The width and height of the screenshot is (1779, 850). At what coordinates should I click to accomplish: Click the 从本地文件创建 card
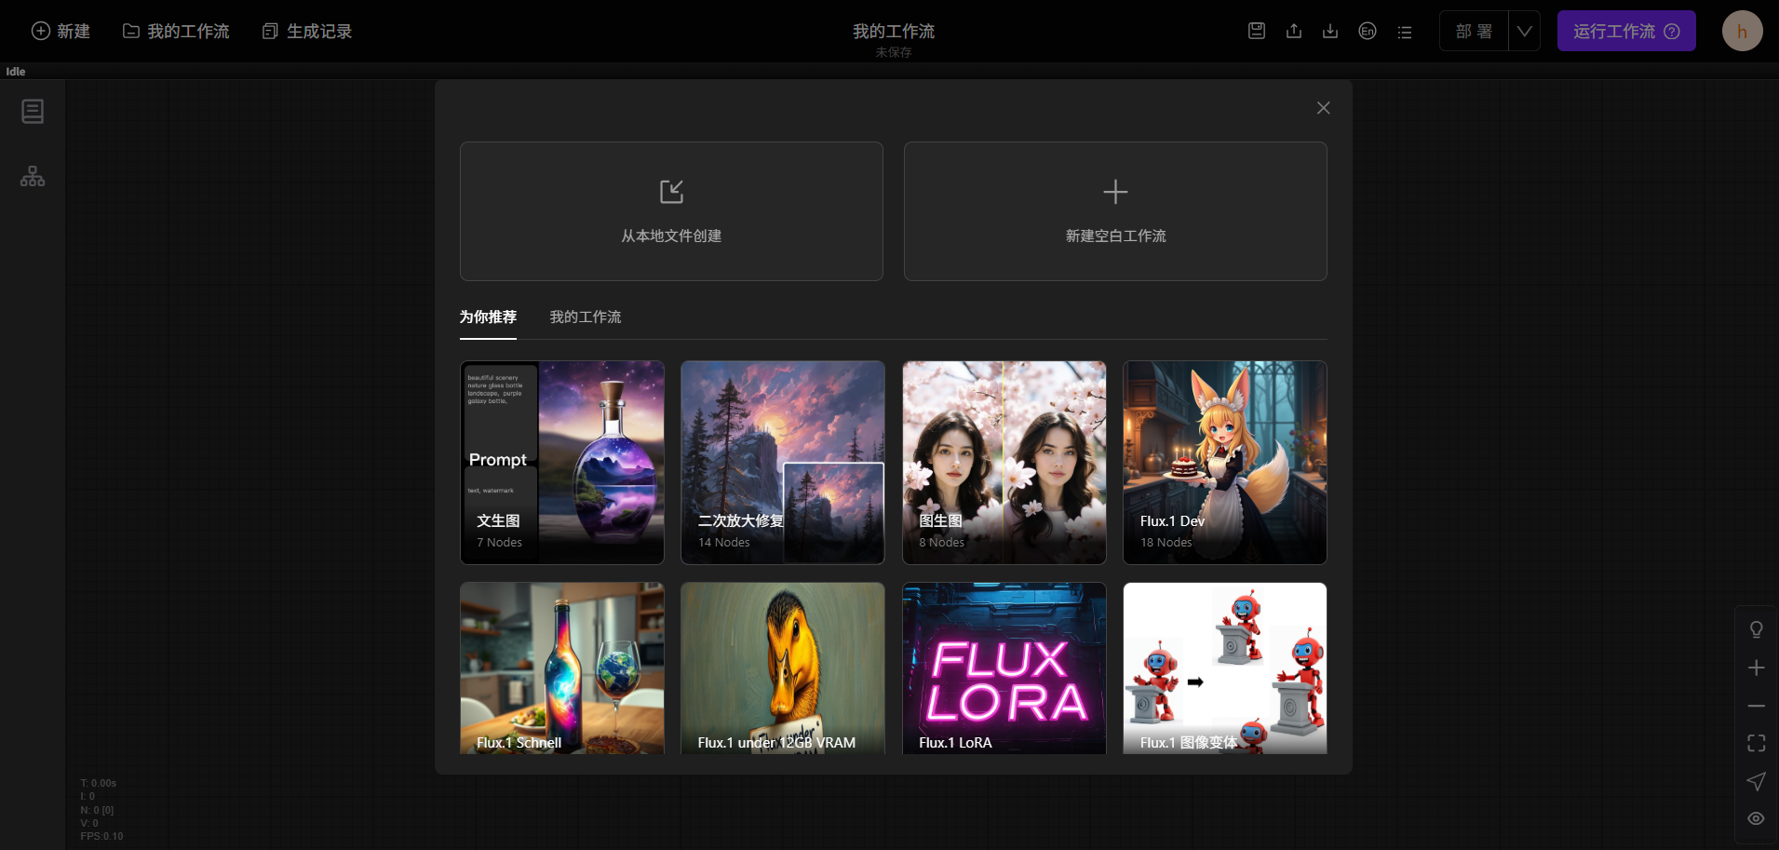671,211
